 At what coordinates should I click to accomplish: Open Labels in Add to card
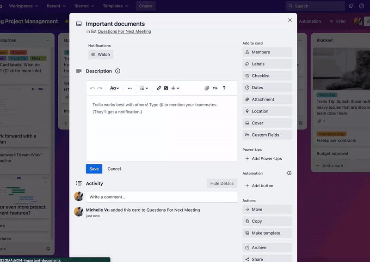pos(267,64)
